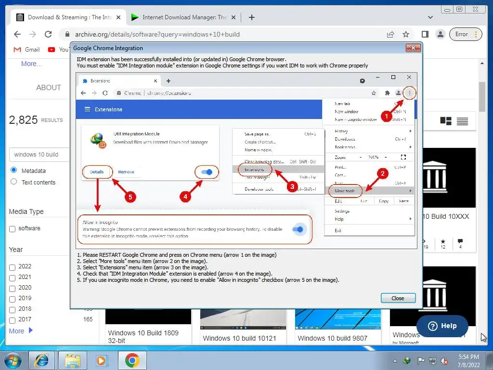
Task: Click the page scrollbar thumb
Action: pyautogui.click(x=482, y=96)
